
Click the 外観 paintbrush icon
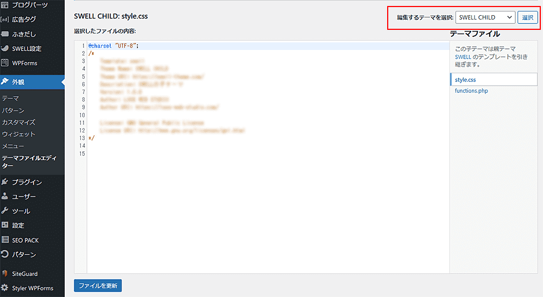(5, 81)
